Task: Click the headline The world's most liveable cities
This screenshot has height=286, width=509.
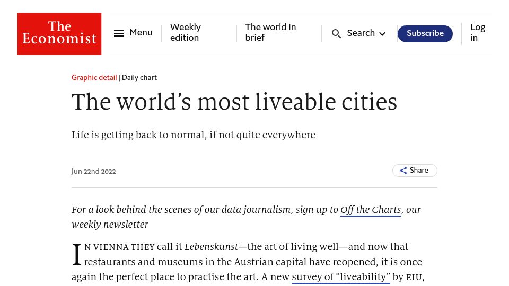Action: pyautogui.click(x=234, y=102)
